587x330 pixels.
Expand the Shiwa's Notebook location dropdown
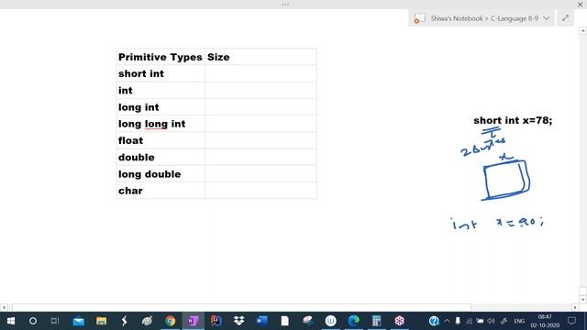coord(547,18)
